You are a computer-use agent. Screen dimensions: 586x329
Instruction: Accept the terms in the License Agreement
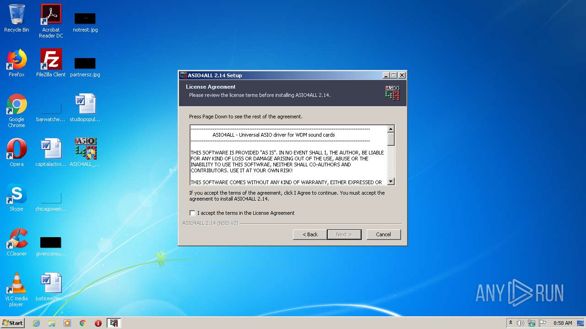coord(192,213)
